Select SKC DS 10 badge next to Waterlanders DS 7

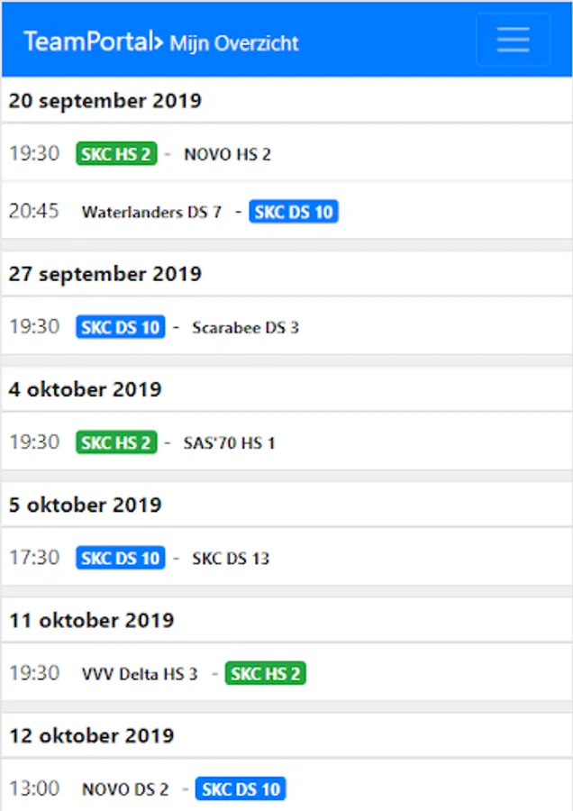click(x=294, y=213)
